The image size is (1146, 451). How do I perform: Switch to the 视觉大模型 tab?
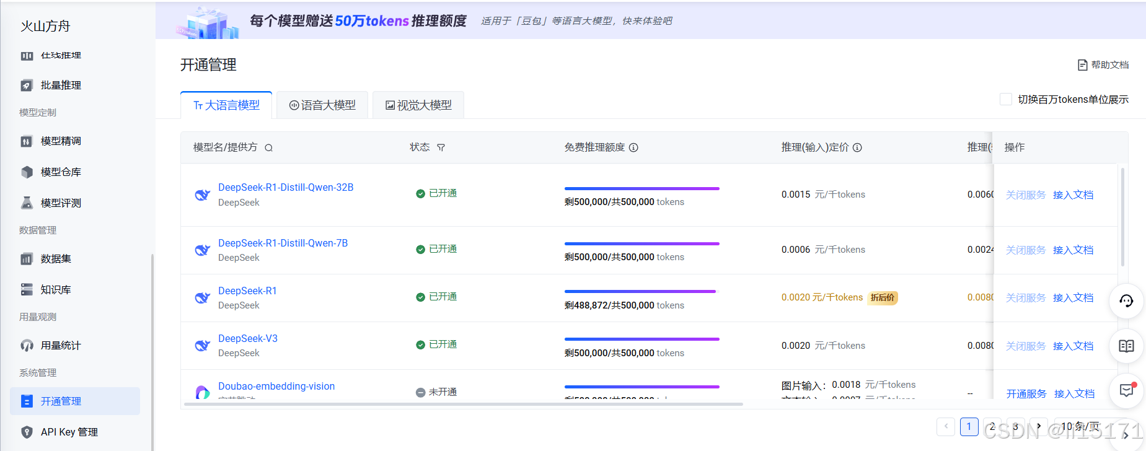[x=418, y=105]
